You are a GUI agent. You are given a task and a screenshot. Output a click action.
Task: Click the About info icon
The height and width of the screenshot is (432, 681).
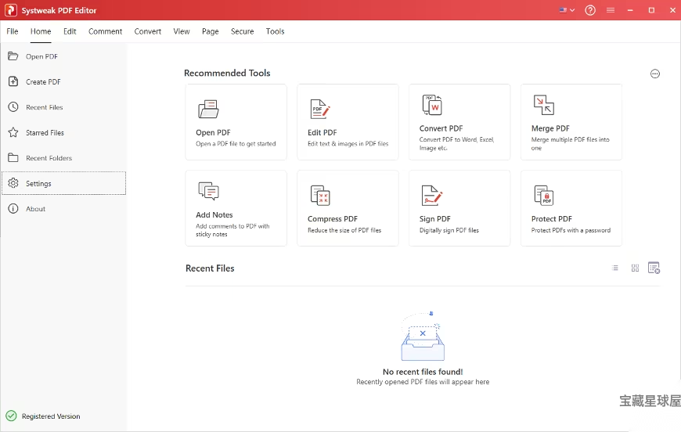pyautogui.click(x=13, y=208)
